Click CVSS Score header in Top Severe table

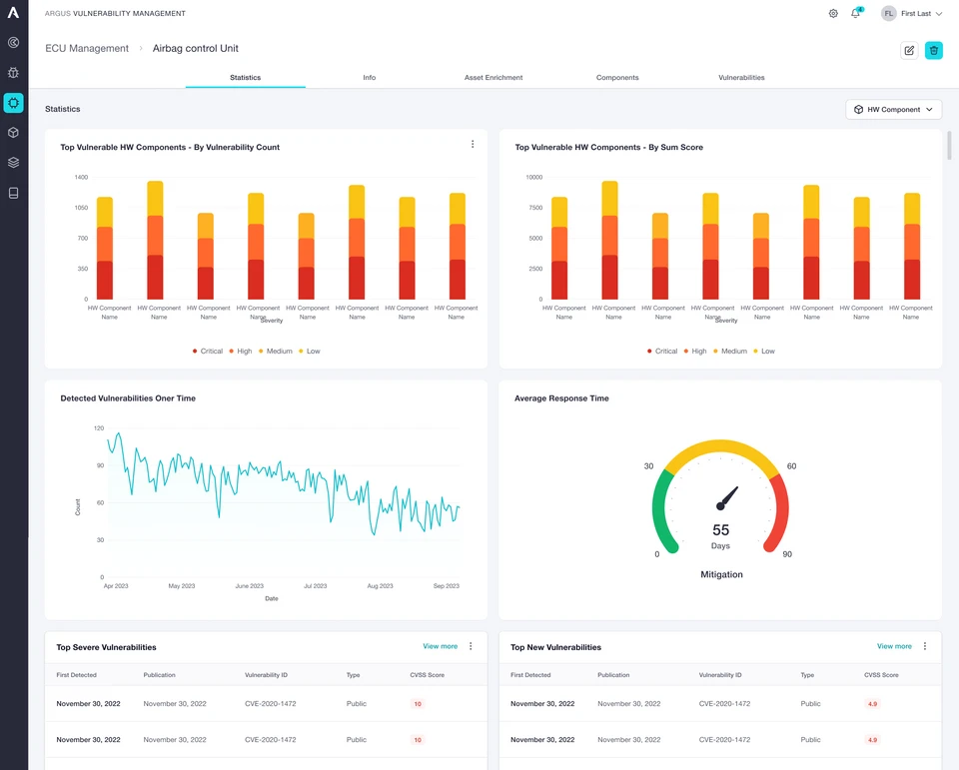click(427, 675)
